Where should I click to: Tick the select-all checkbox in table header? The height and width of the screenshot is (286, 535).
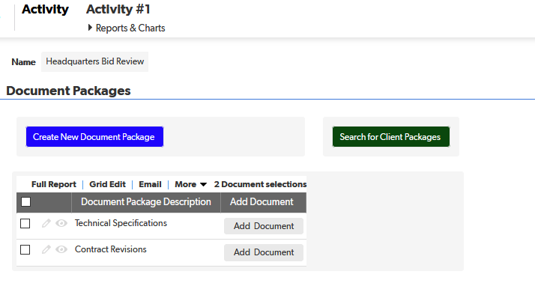(x=26, y=202)
